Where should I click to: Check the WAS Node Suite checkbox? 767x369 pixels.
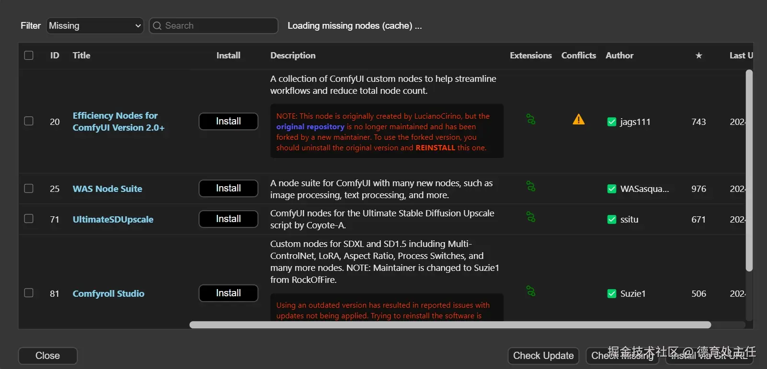29,188
